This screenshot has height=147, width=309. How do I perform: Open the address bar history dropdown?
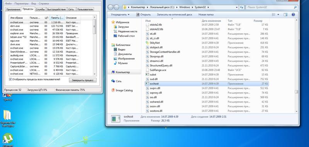pos(237,7)
